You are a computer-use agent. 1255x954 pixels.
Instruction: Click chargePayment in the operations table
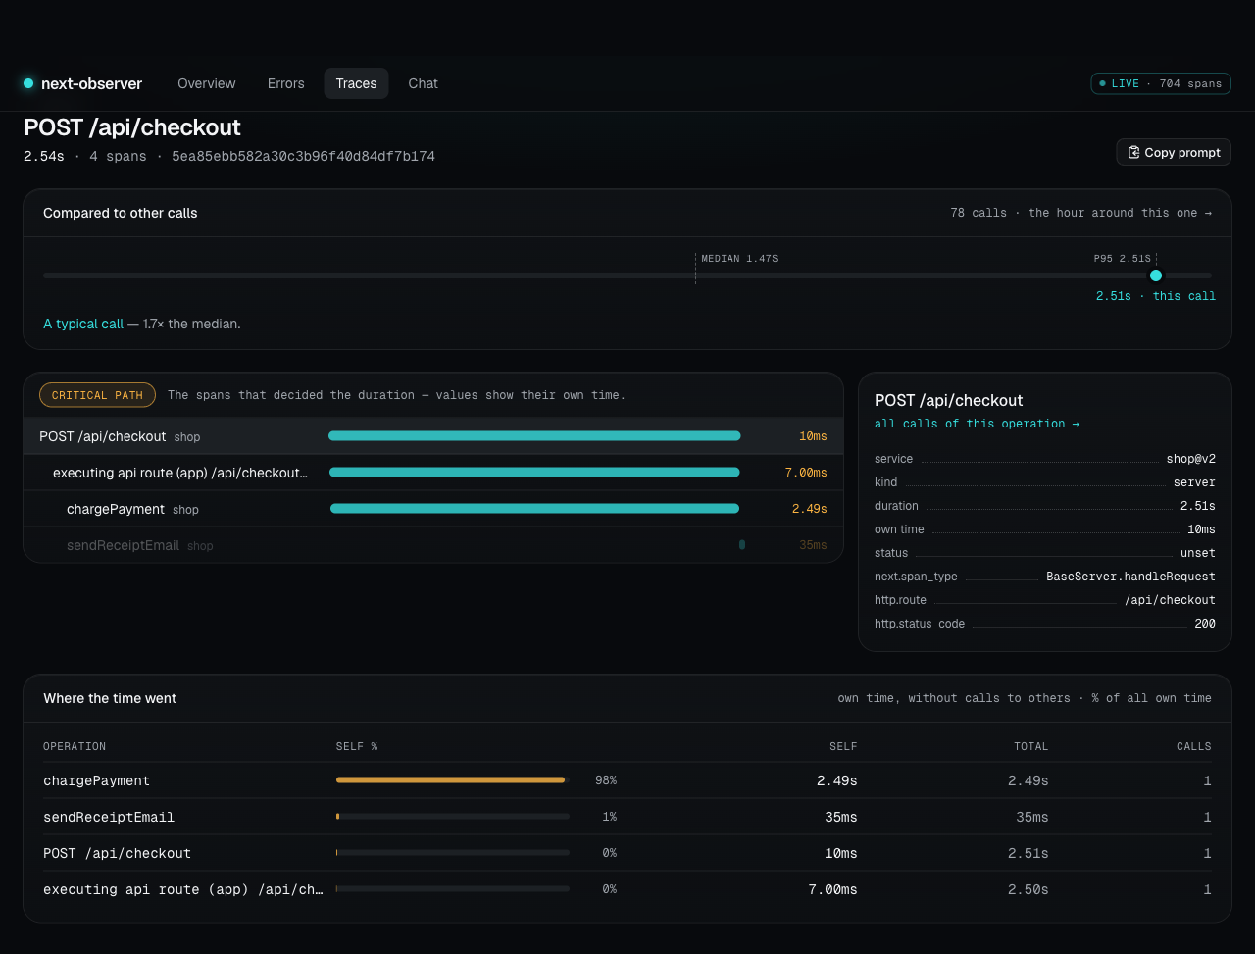click(96, 780)
